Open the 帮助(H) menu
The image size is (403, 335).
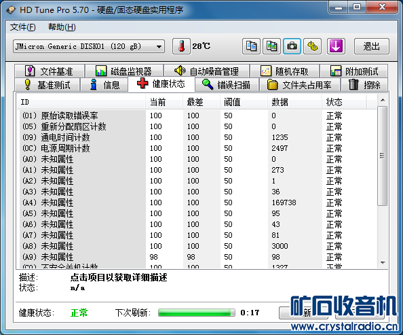pos(62,27)
